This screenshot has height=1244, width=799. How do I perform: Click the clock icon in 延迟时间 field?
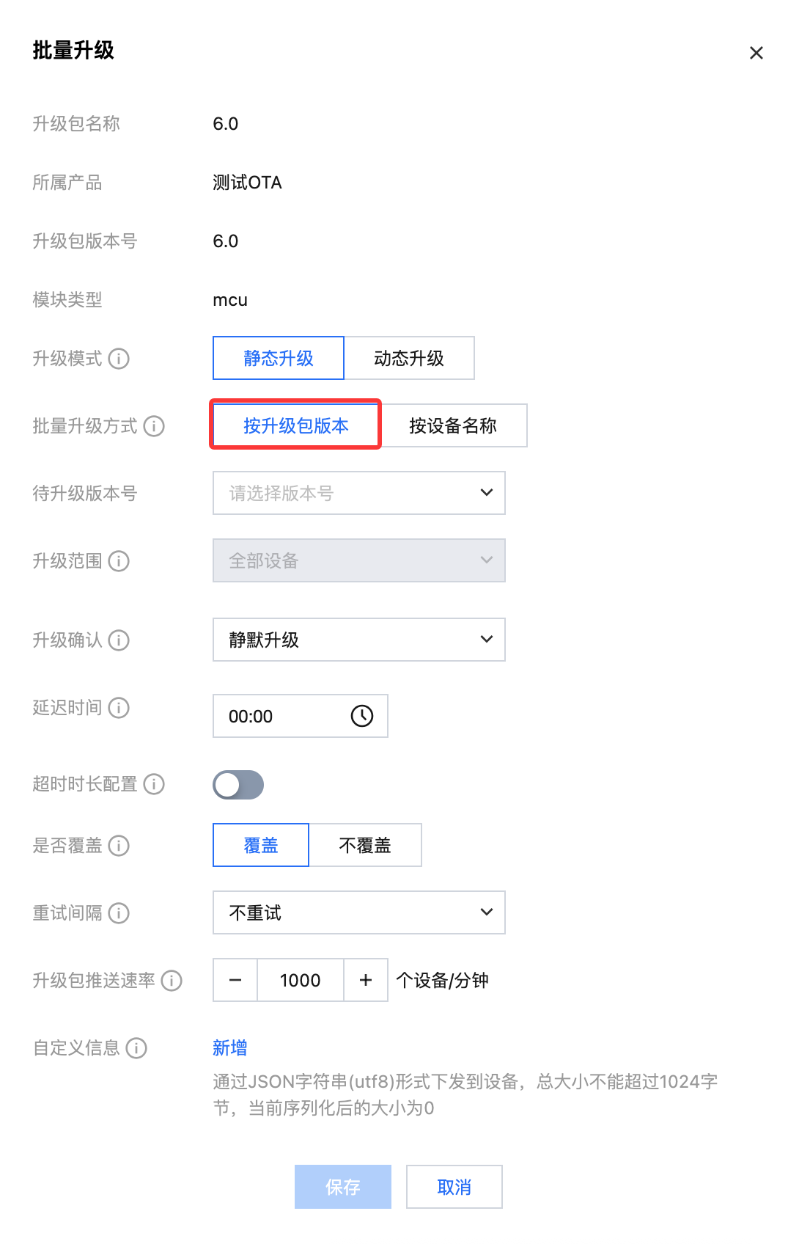click(362, 716)
